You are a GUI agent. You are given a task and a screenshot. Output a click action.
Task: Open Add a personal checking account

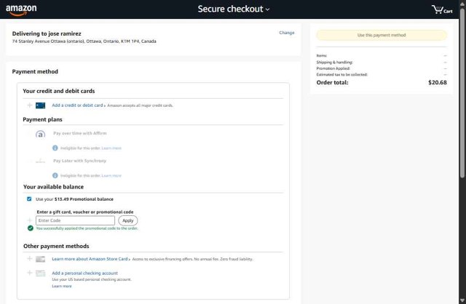pyautogui.click(x=84, y=273)
